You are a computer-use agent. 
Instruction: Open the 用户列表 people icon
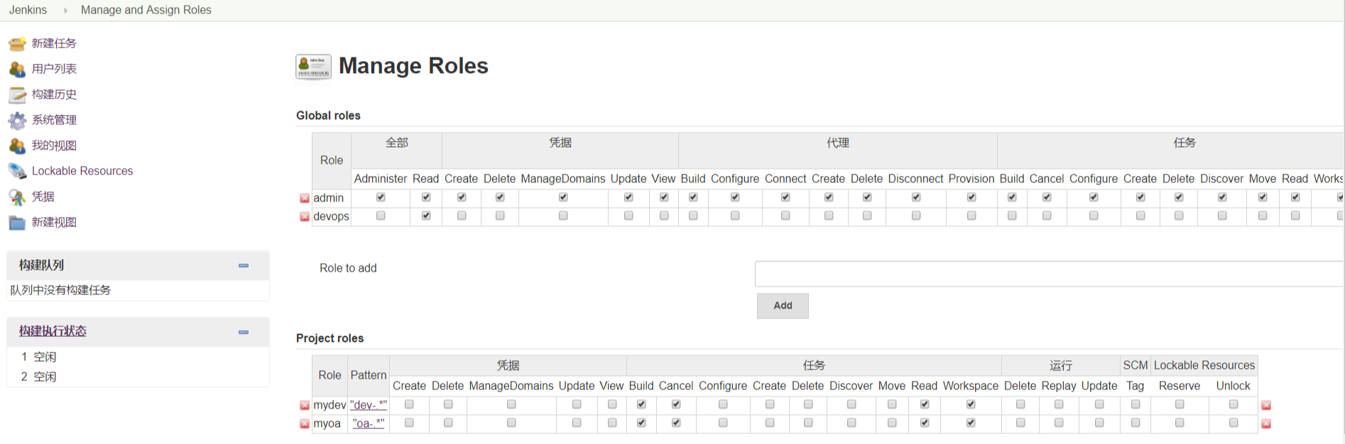(17, 70)
